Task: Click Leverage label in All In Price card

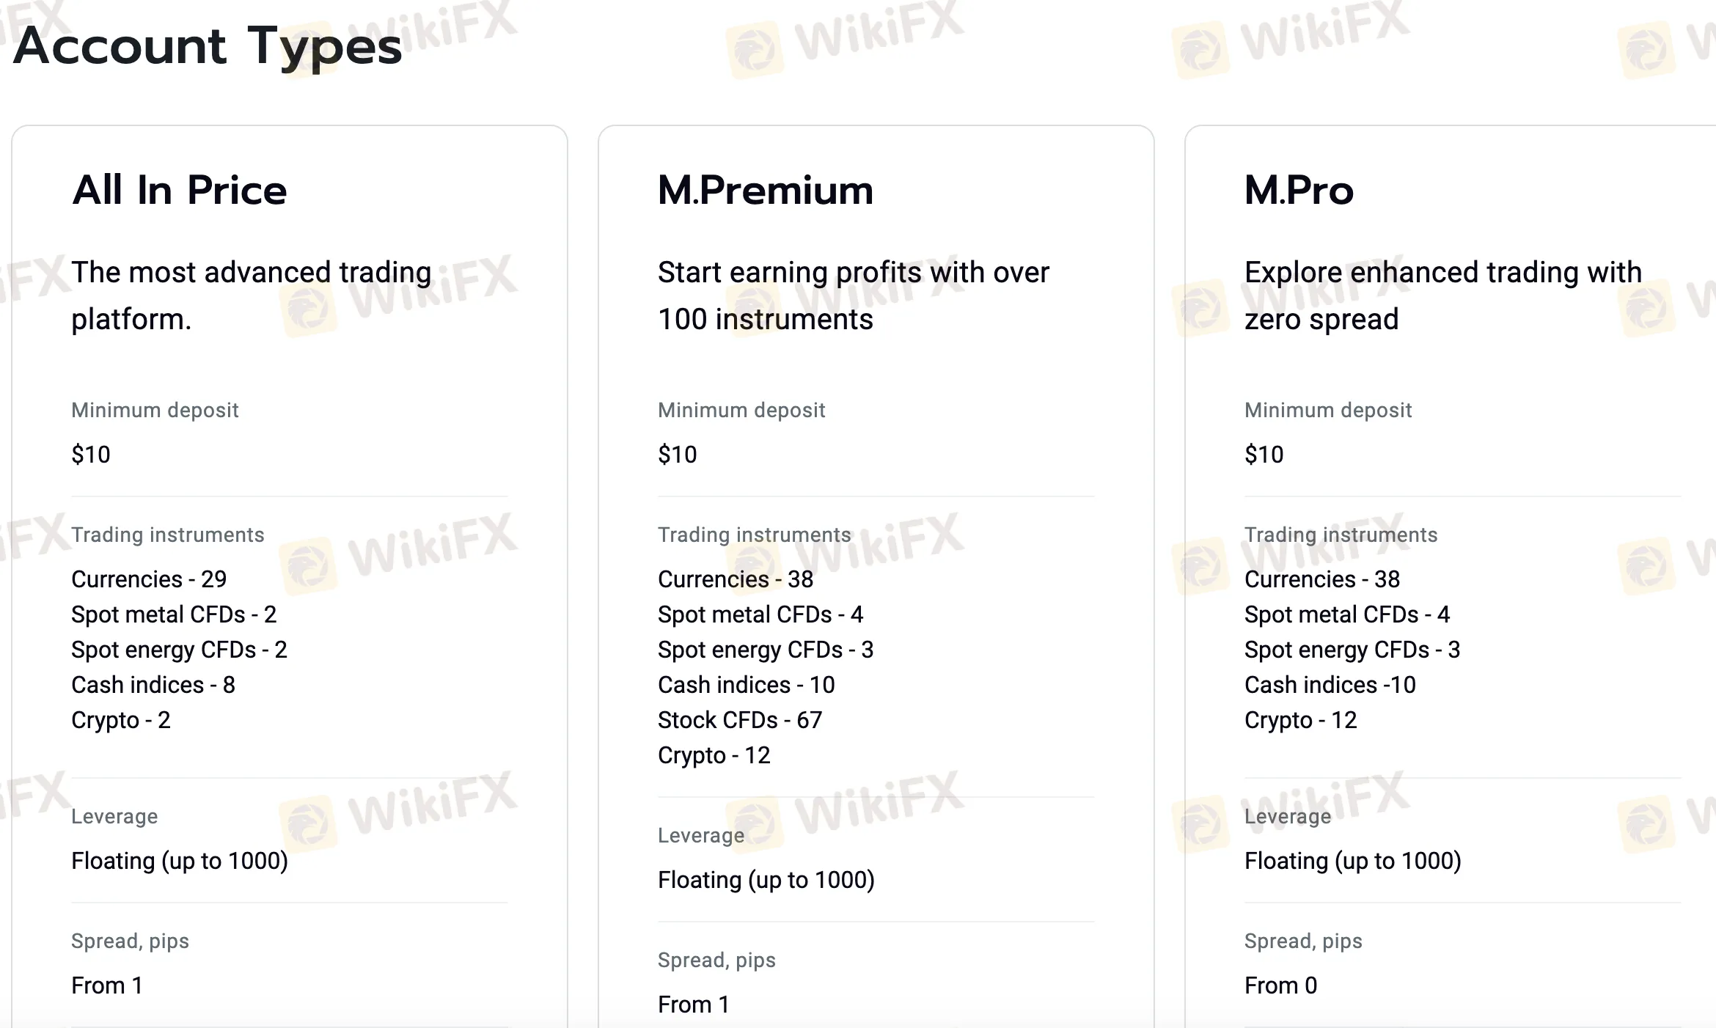Action: pyautogui.click(x=114, y=816)
